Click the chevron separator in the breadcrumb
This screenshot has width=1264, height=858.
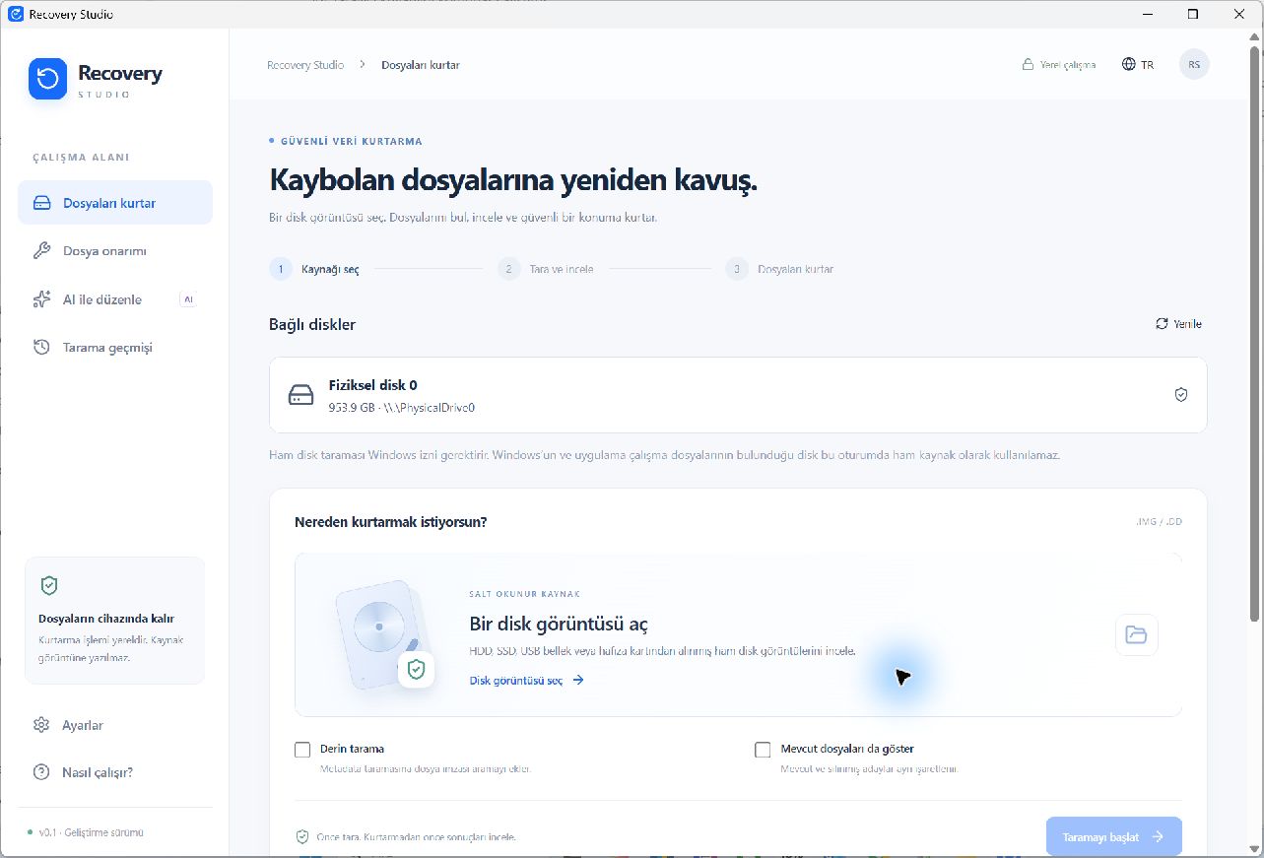pos(363,65)
